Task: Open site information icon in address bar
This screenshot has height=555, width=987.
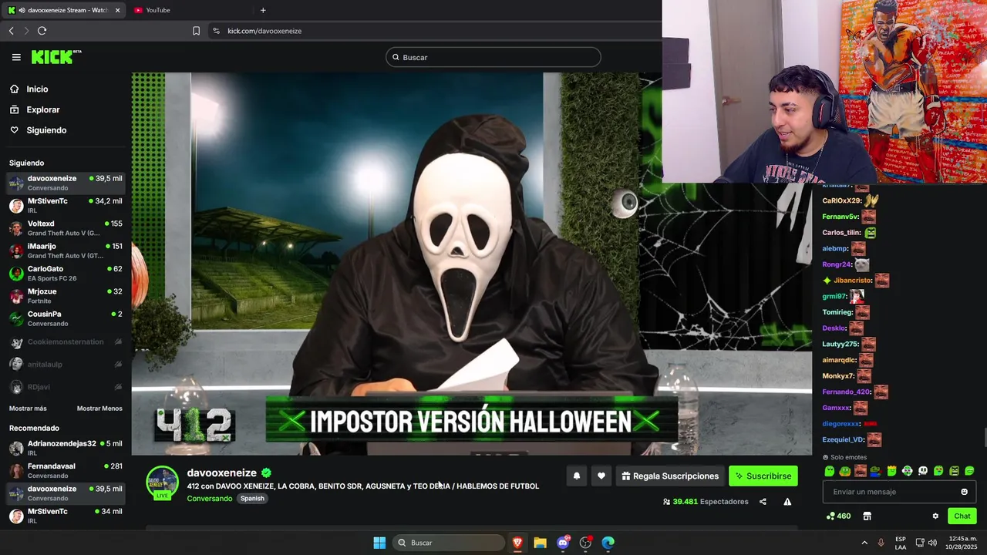Action: [x=216, y=31]
